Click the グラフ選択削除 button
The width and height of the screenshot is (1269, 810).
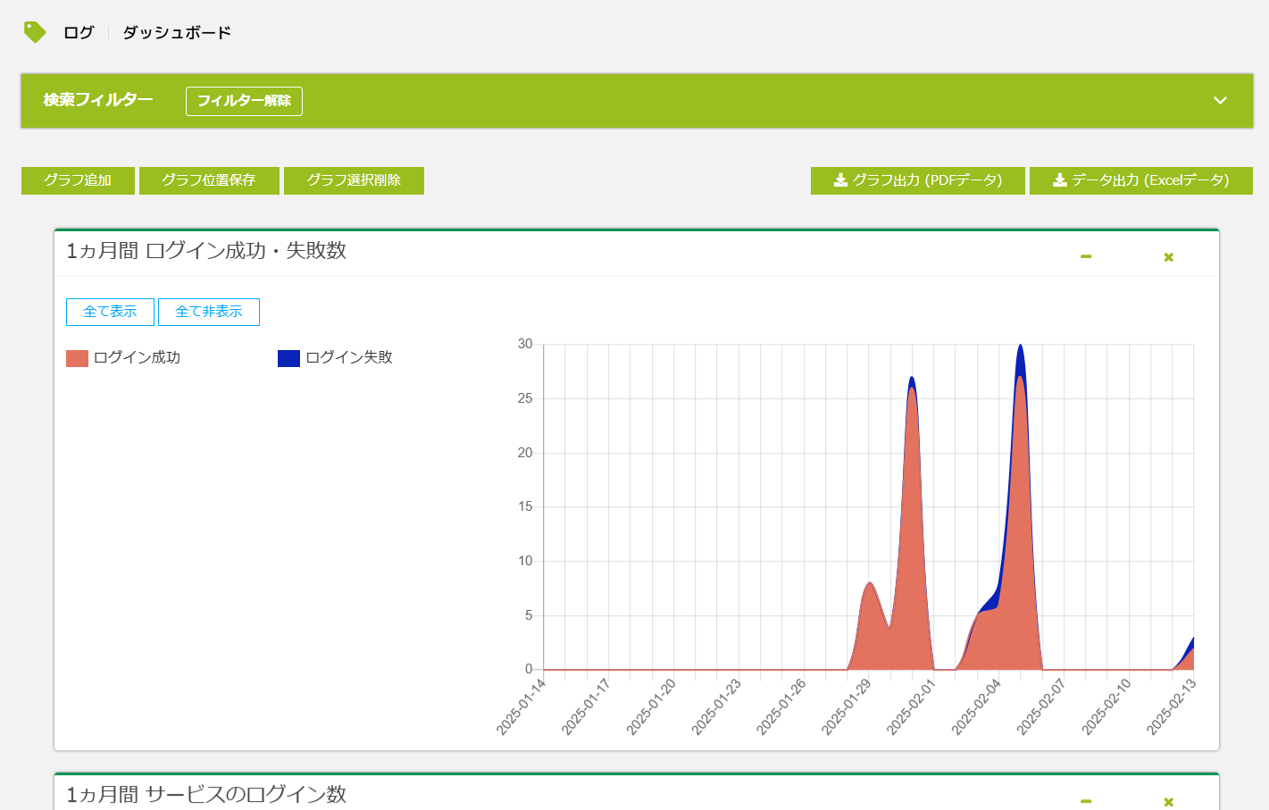coord(354,180)
